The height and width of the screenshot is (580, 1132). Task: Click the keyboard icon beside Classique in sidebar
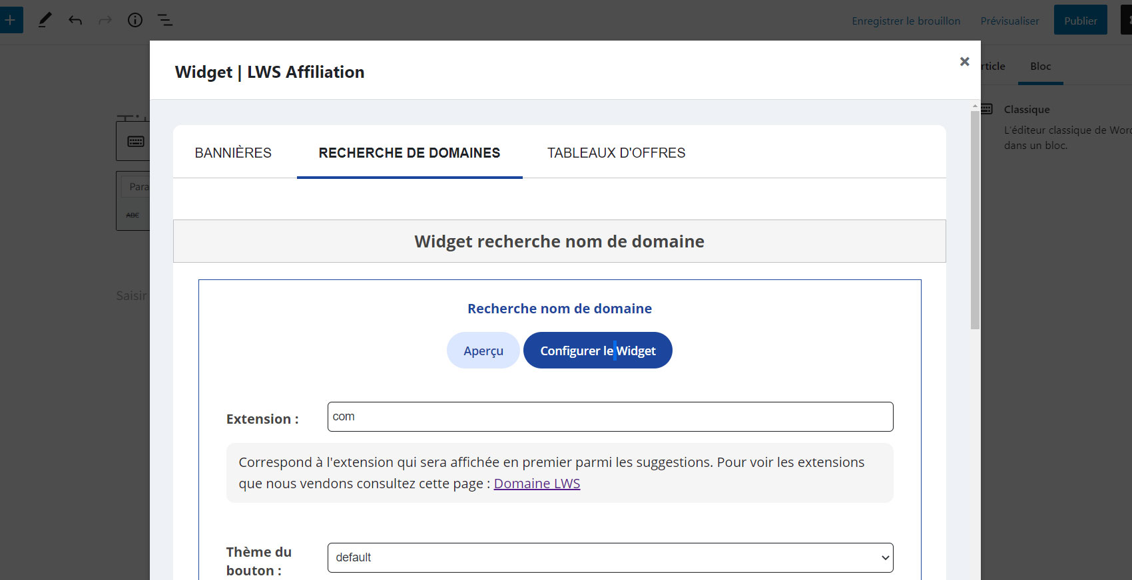point(987,109)
